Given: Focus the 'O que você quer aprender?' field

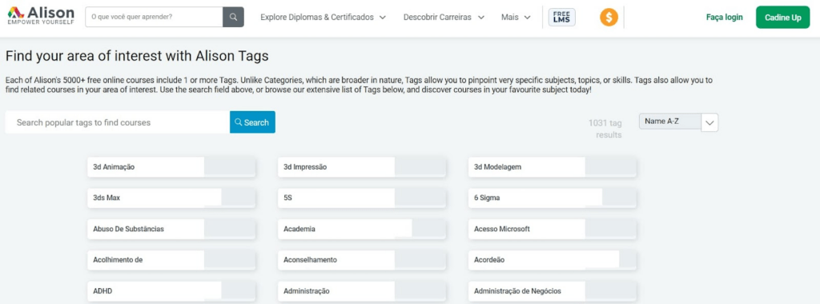Looking at the screenshot, I should [x=154, y=17].
